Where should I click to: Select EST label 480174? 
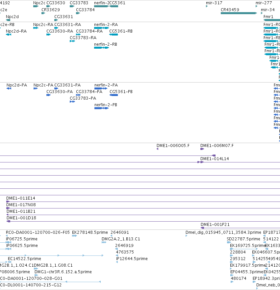(x=239, y=278)
